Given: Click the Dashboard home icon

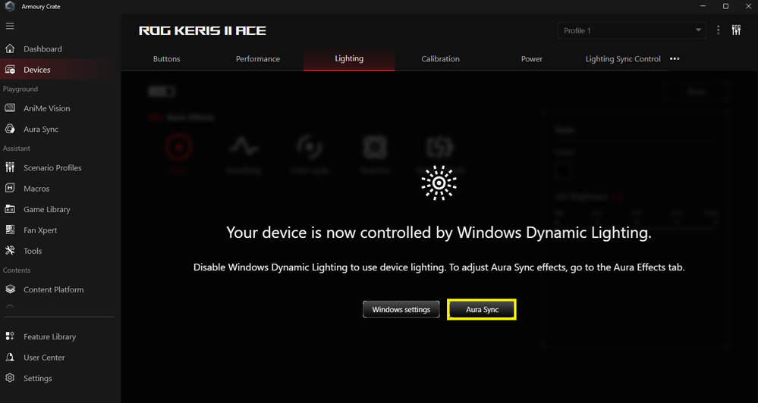Looking at the screenshot, I should pyautogui.click(x=10, y=48).
